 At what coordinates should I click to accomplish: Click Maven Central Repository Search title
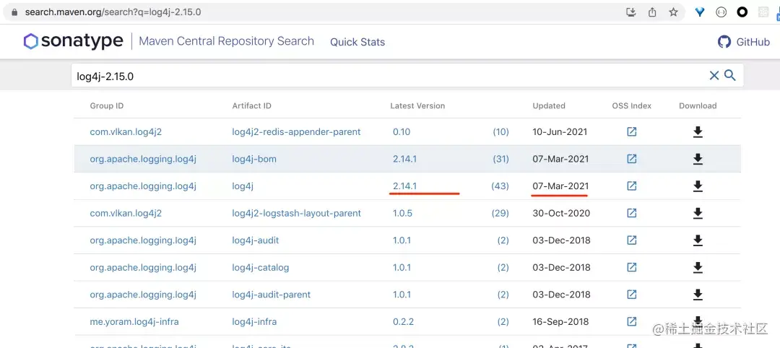coord(226,41)
